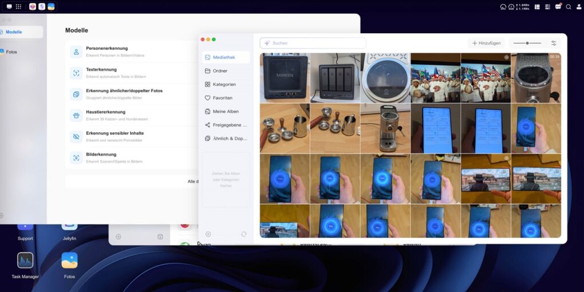Open the global search magnifier icon
584x292 pixels.
[x=569, y=7]
